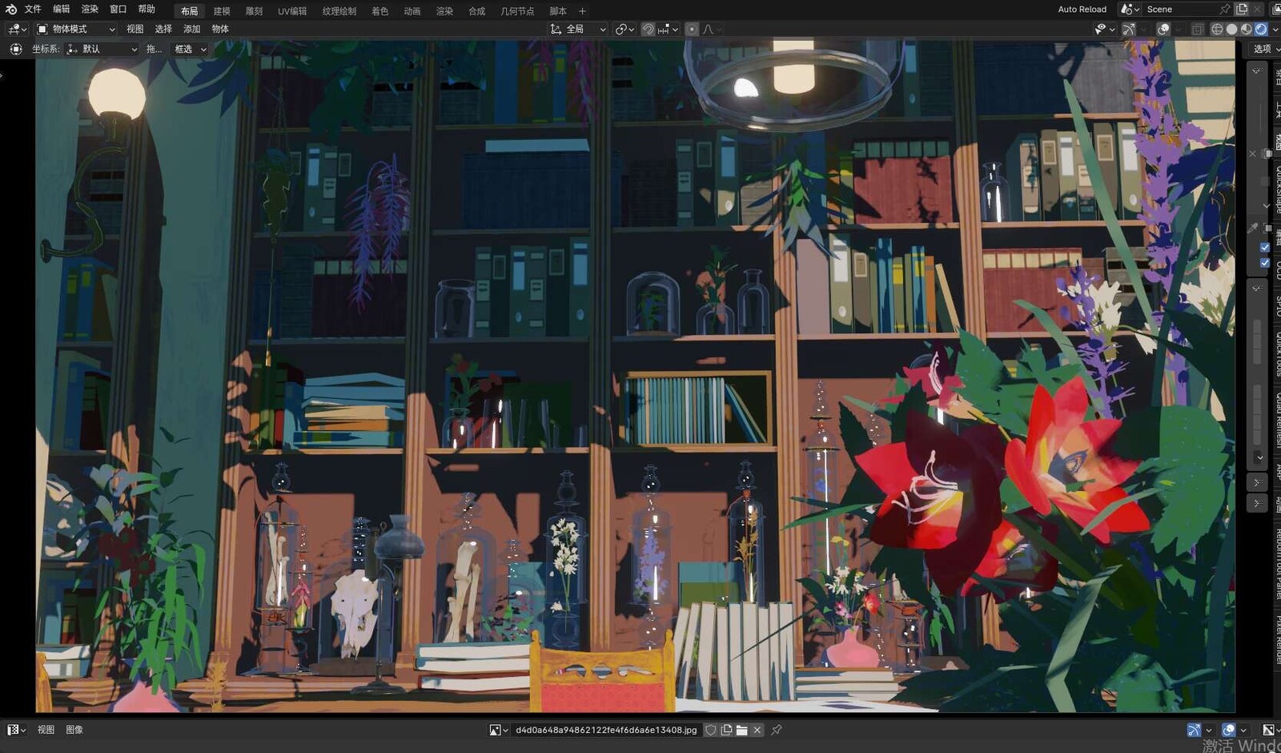Open the viewport 选择 menu

(163, 29)
